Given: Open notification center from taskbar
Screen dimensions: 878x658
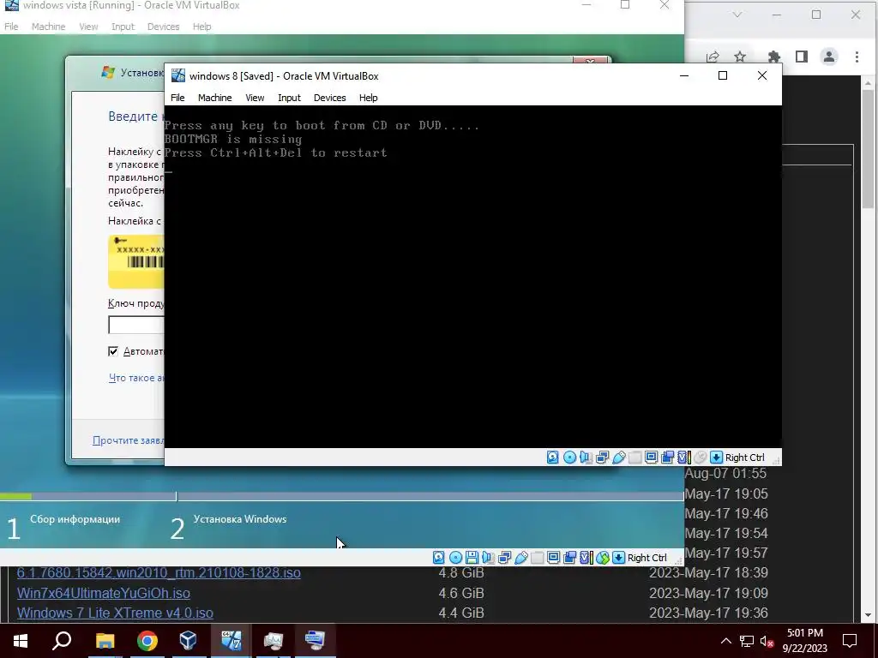Looking at the screenshot, I should pyautogui.click(x=850, y=641).
